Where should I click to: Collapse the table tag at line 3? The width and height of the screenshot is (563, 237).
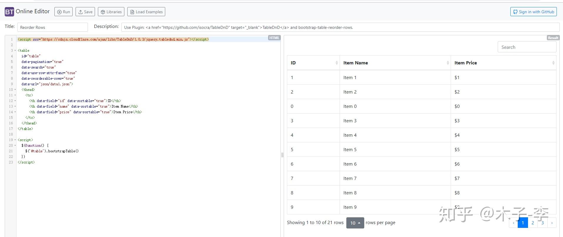(15, 51)
